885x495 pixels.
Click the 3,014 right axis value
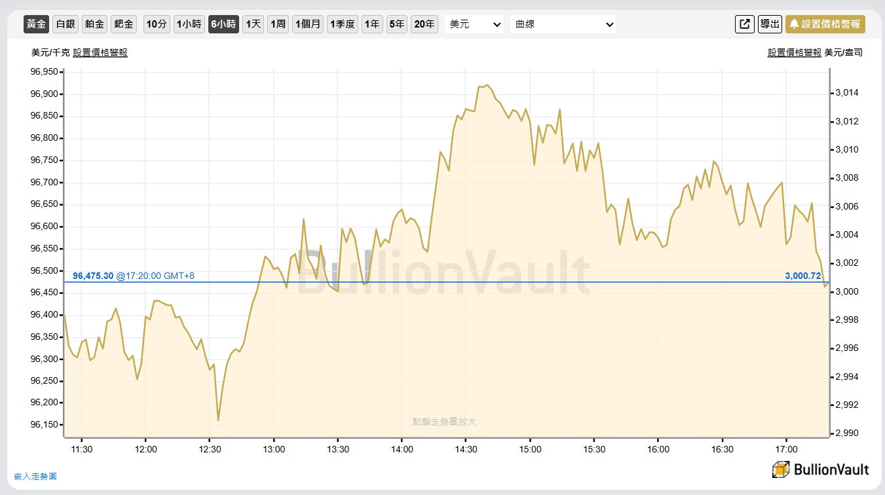tap(847, 93)
